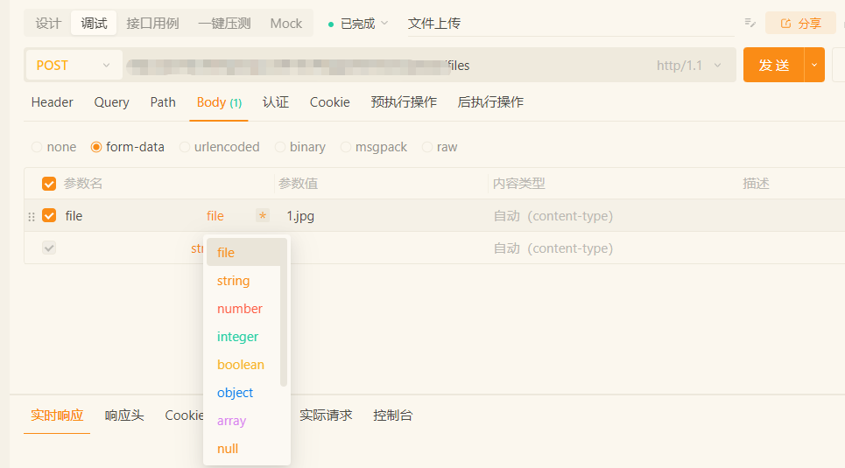845x468 pixels.
Task: Click the drag handle icon of file row
Action: 32,216
